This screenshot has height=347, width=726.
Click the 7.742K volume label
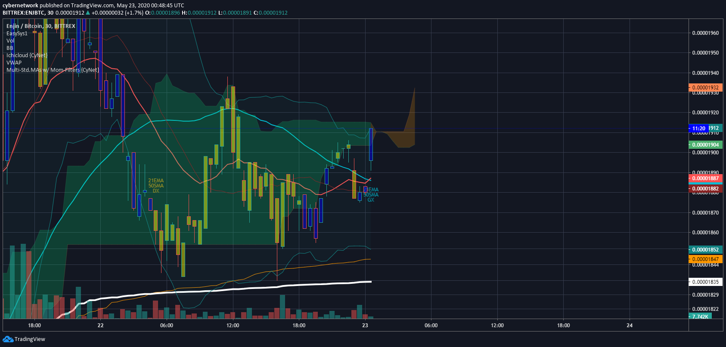pyautogui.click(x=700, y=316)
